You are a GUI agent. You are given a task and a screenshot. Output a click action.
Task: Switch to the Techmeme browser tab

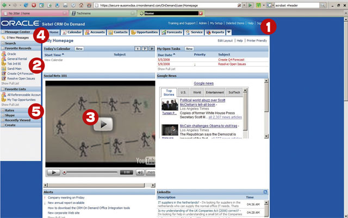(x=103, y=13)
